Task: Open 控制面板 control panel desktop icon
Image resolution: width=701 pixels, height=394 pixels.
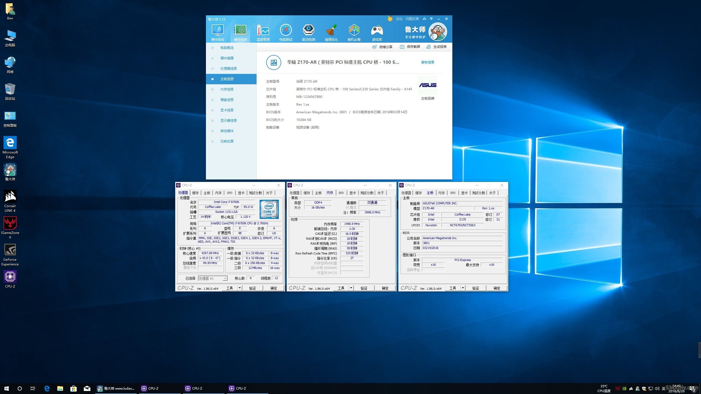Action: (x=10, y=119)
